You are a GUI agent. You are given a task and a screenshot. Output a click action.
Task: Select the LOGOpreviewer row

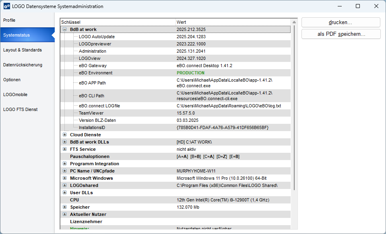(175, 44)
